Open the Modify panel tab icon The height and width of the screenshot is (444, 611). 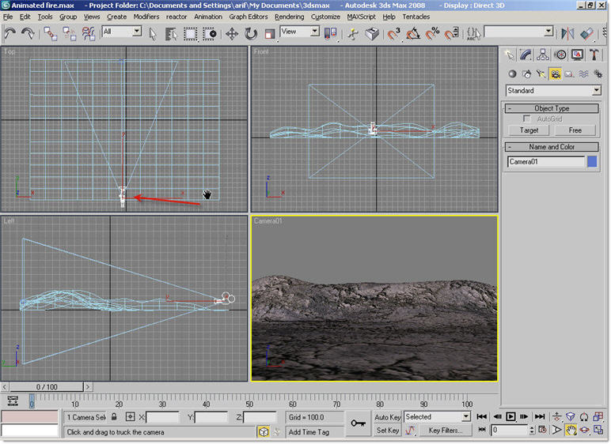[526, 55]
